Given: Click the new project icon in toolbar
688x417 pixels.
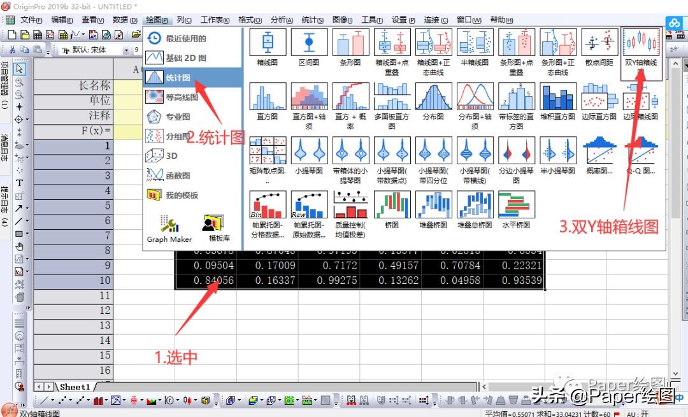Looking at the screenshot, I should pyautogui.click(x=12, y=35).
